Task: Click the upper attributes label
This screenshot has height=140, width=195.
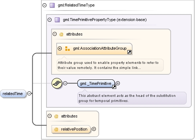Action: pos(74,34)
